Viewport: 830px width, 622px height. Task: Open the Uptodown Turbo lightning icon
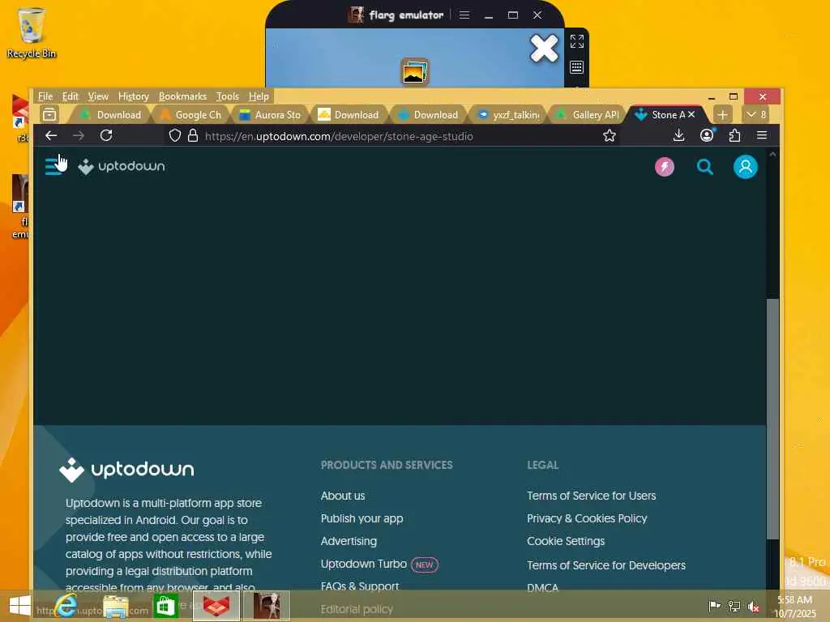[x=665, y=167]
